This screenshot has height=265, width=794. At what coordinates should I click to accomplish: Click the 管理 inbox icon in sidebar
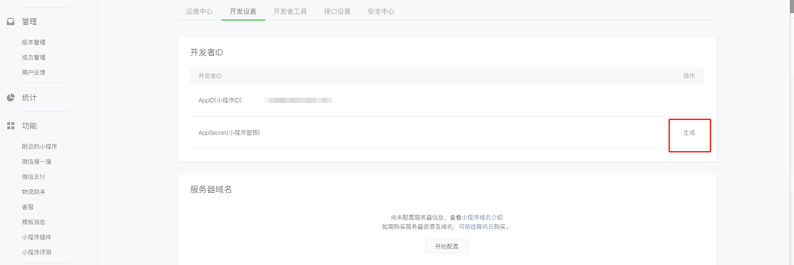click(x=11, y=21)
